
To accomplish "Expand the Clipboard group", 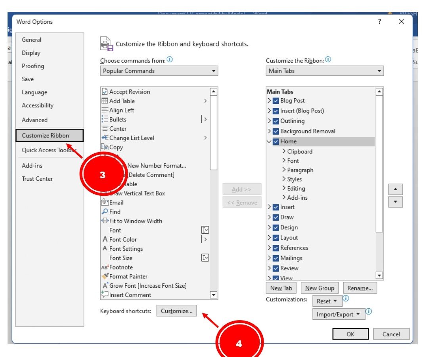I will 284,151.
